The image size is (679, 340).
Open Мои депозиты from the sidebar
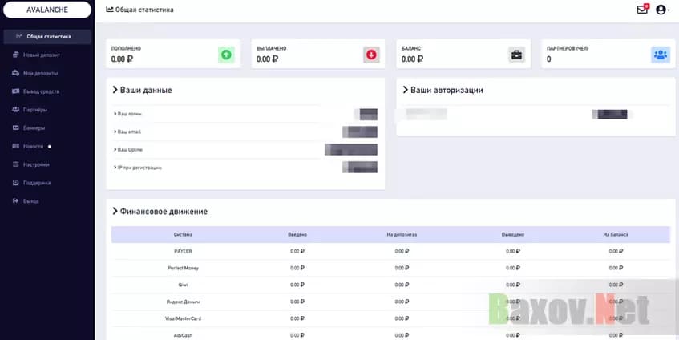tap(40, 73)
